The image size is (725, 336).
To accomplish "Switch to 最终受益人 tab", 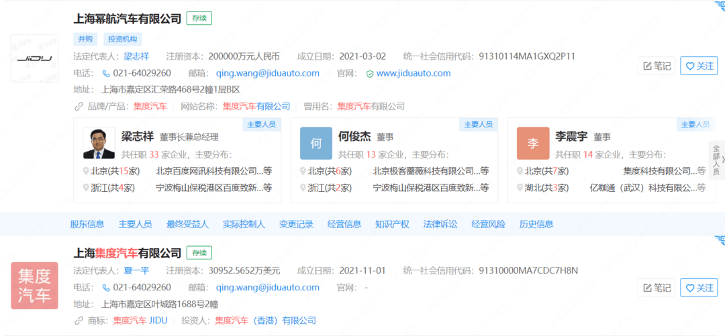I will 188,225.
